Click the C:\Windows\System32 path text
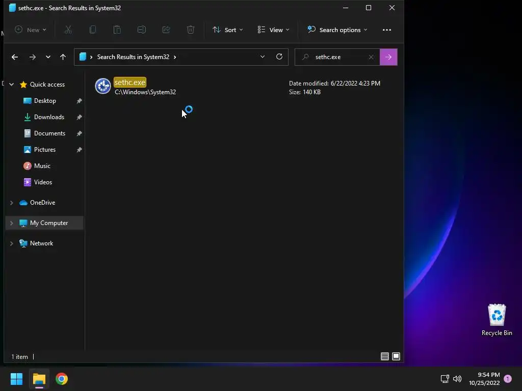The image size is (522, 391). 145,92
